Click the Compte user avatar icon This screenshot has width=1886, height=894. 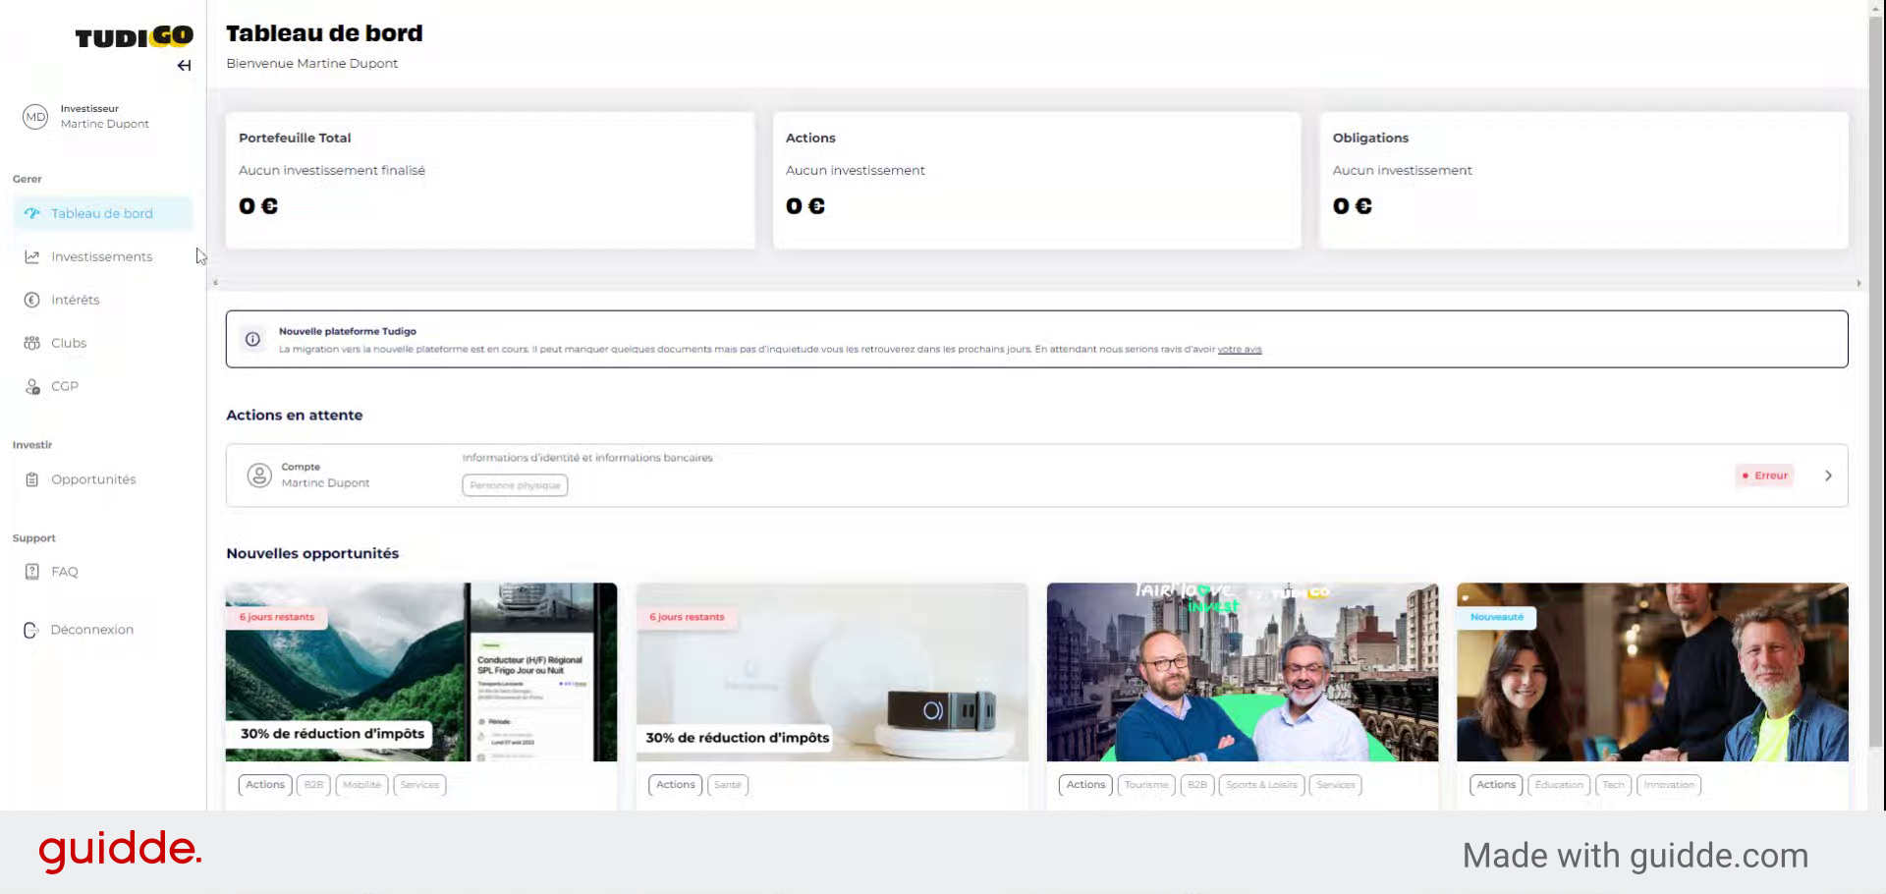click(259, 475)
